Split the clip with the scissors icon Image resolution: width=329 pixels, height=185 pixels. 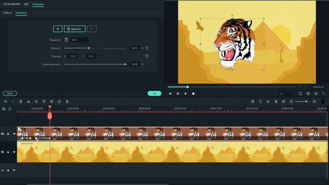pyautogui.click(x=28, y=102)
